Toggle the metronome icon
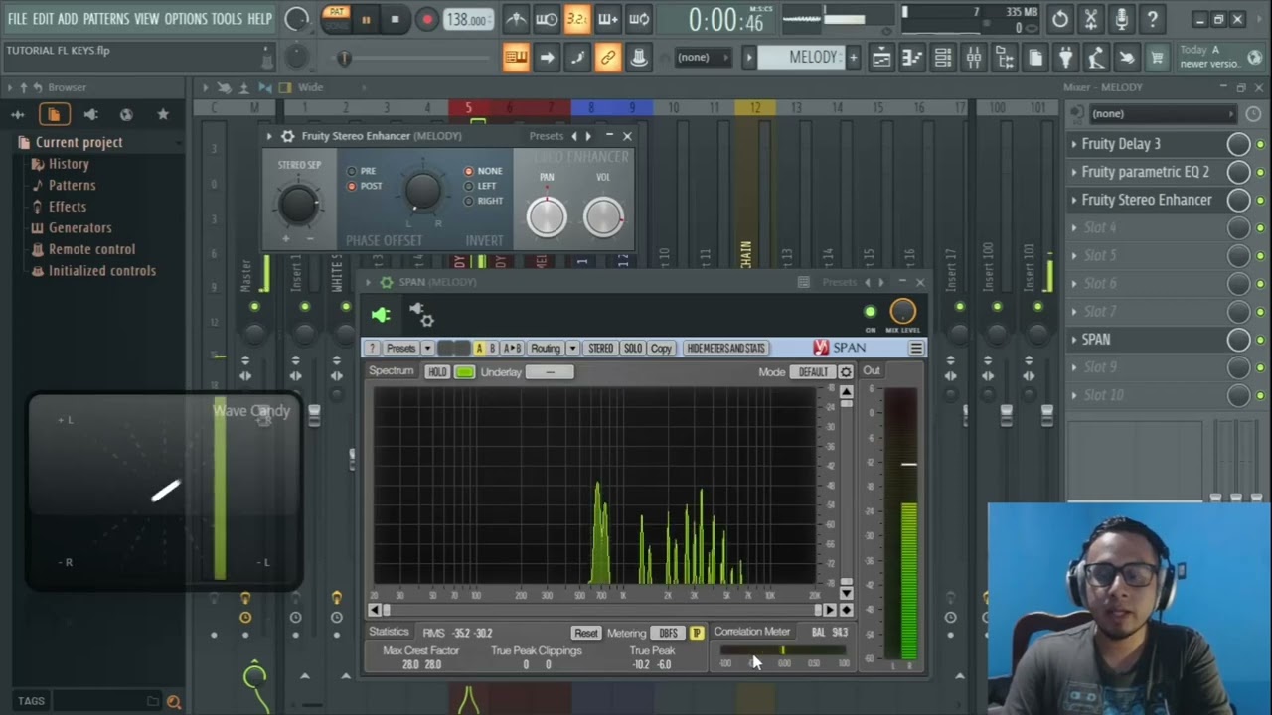1272x715 pixels. tap(516, 19)
